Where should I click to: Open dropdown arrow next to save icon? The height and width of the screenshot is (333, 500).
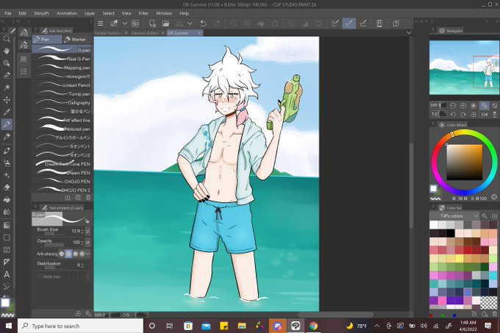coord(190,24)
